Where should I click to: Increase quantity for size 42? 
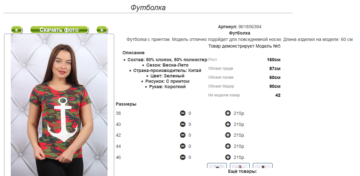(228, 135)
